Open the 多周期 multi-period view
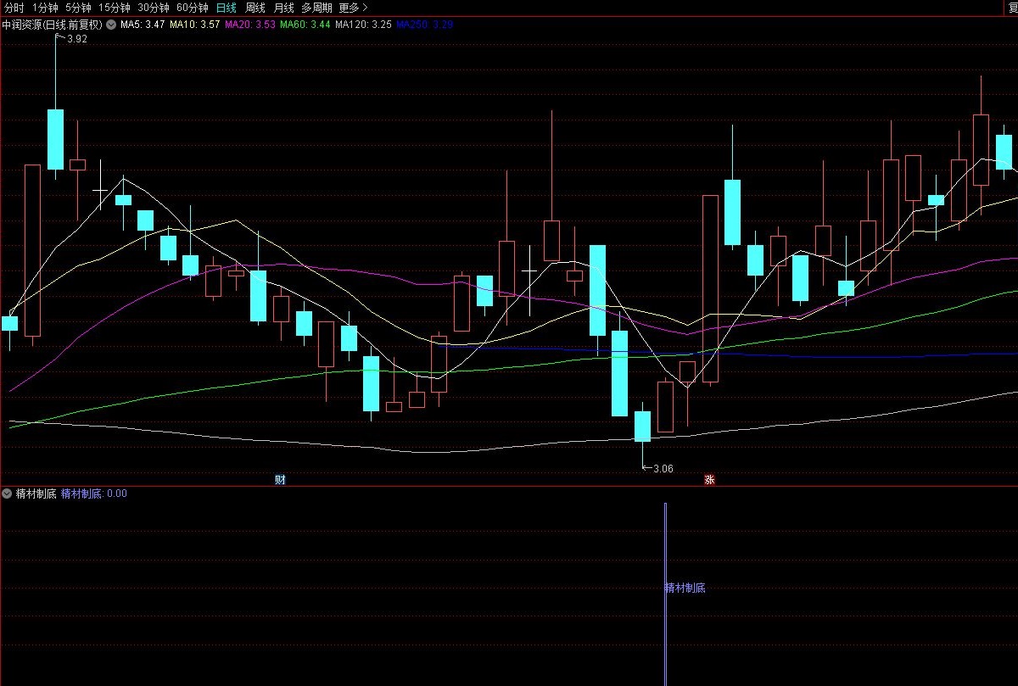Image resolution: width=1018 pixels, height=686 pixels. click(316, 8)
